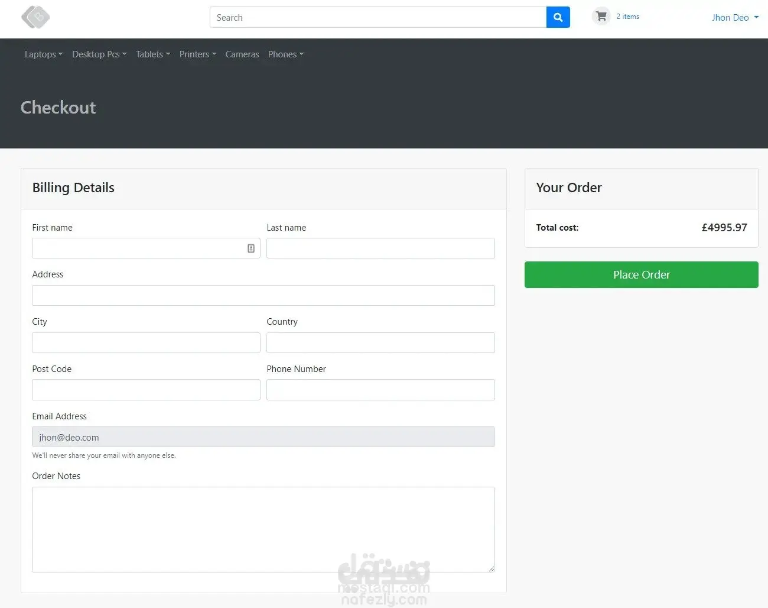Viewport: 768px width, 608px height.
Task: Select the Address input field
Action: [x=263, y=296]
